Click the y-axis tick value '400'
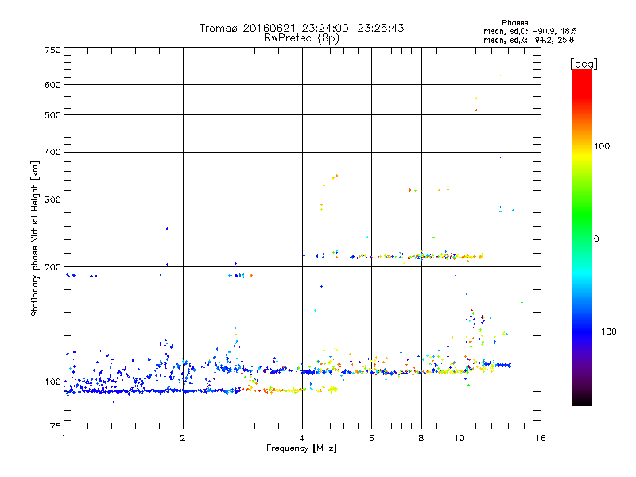 click(53, 152)
